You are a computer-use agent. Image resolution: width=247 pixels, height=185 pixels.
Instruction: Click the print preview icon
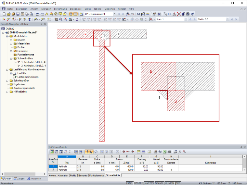(x=32, y=14)
